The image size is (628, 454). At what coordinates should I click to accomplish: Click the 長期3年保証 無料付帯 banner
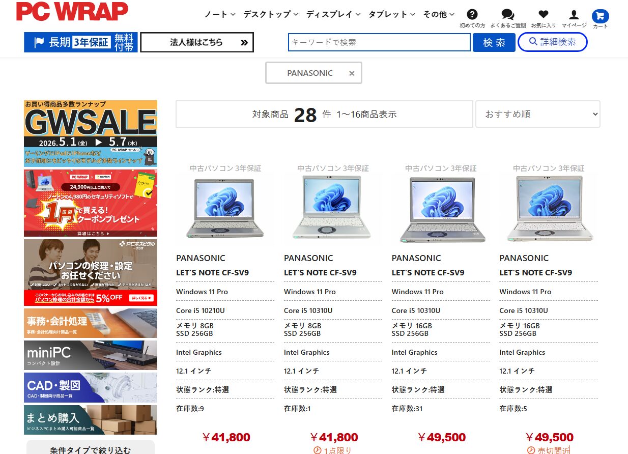(80, 42)
